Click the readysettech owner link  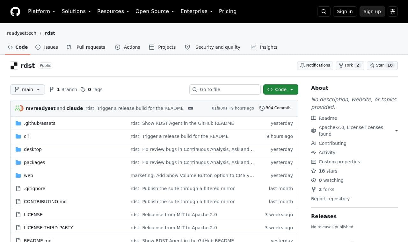click(x=22, y=33)
